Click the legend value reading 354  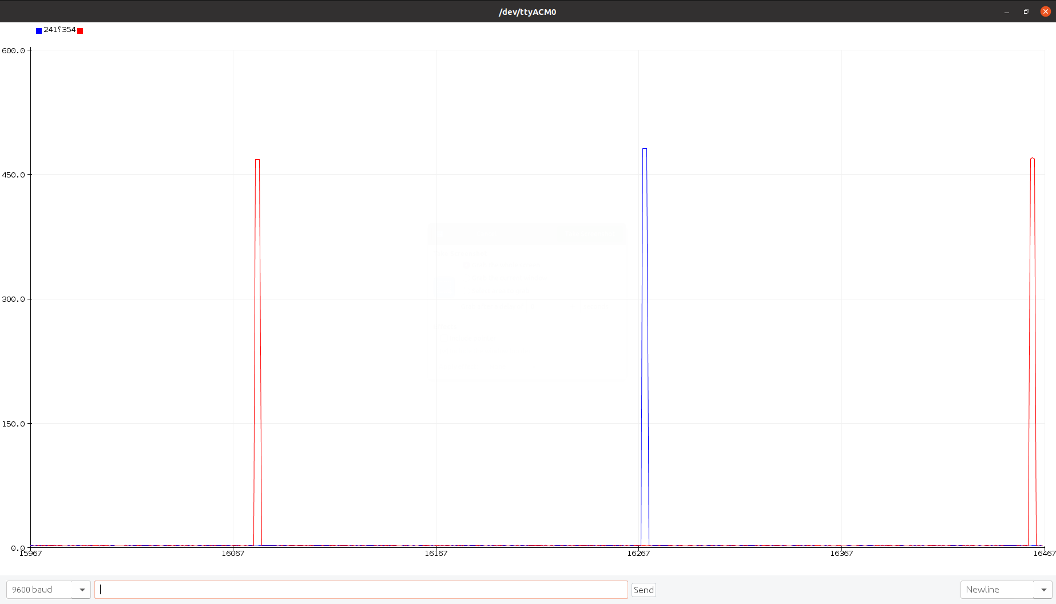tap(68, 30)
